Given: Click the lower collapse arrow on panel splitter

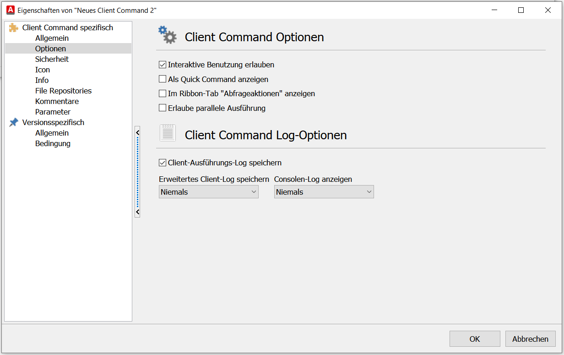Looking at the screenshot, I should (x=137, y=212).
